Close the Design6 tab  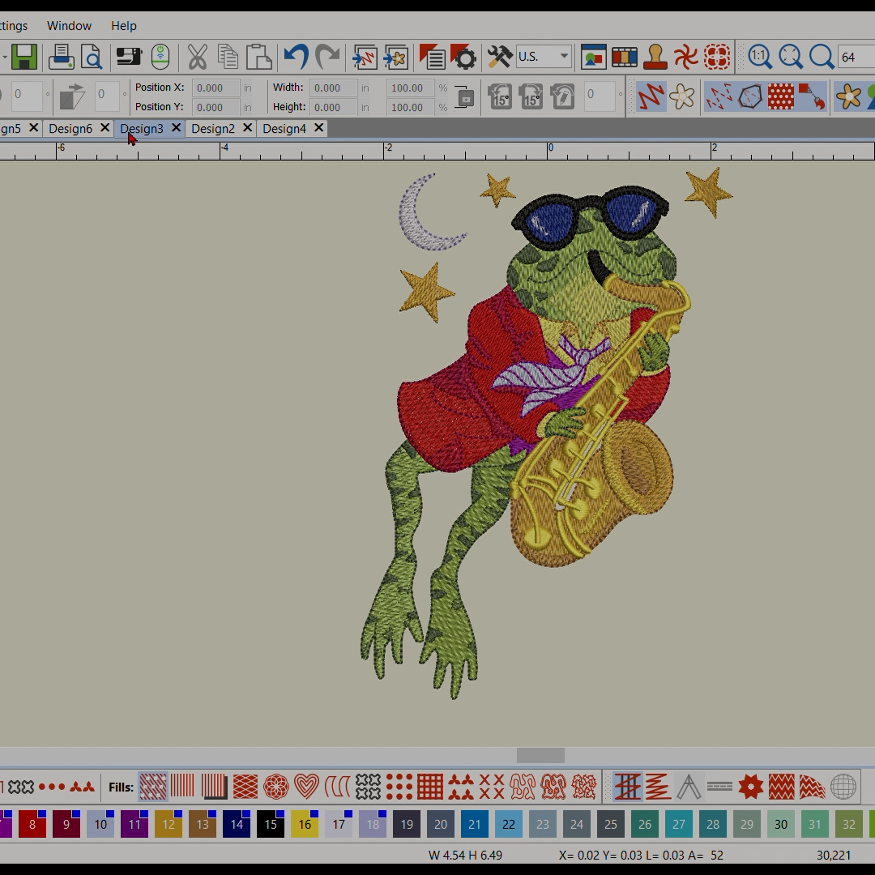[105, 128]
